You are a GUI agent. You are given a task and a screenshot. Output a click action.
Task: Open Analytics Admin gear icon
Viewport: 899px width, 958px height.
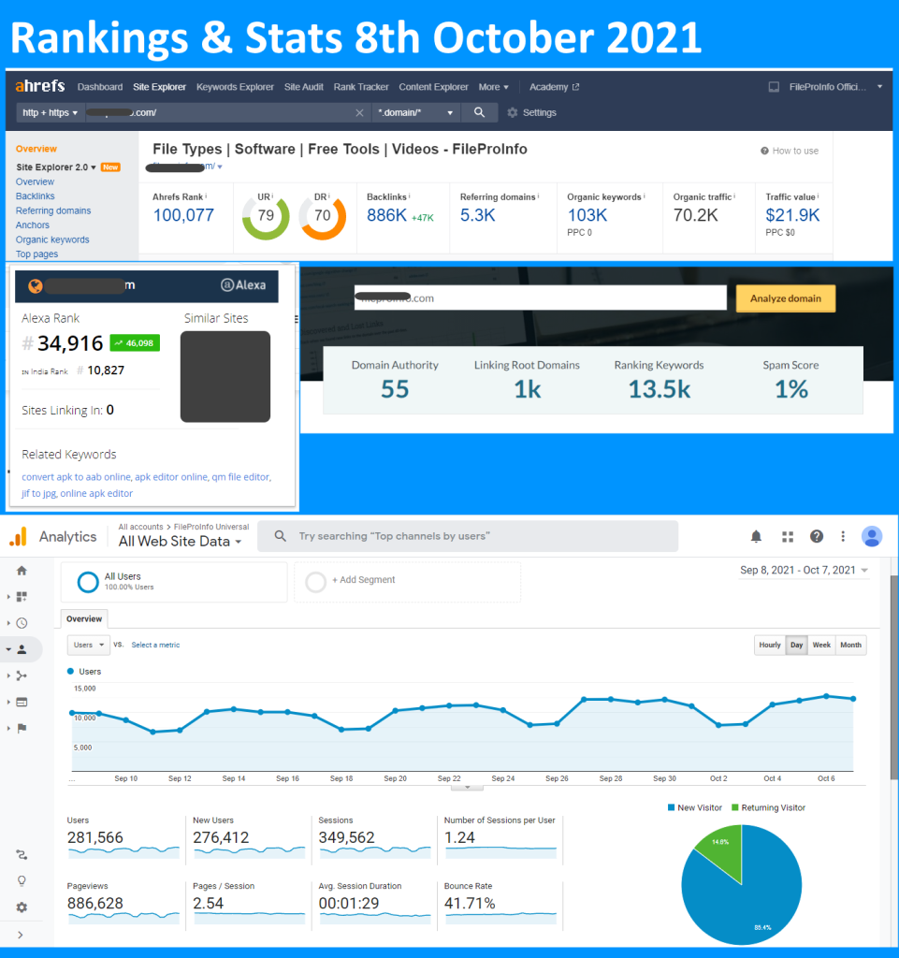pyautogui.click(x=22, y=907)
